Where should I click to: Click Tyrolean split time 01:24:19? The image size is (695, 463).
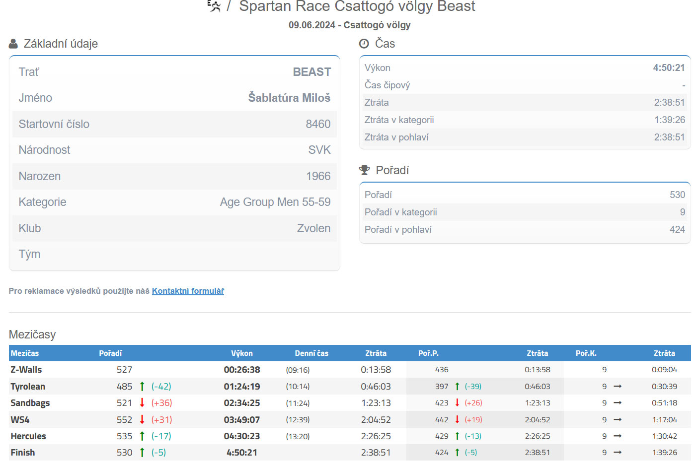point(242,387)
